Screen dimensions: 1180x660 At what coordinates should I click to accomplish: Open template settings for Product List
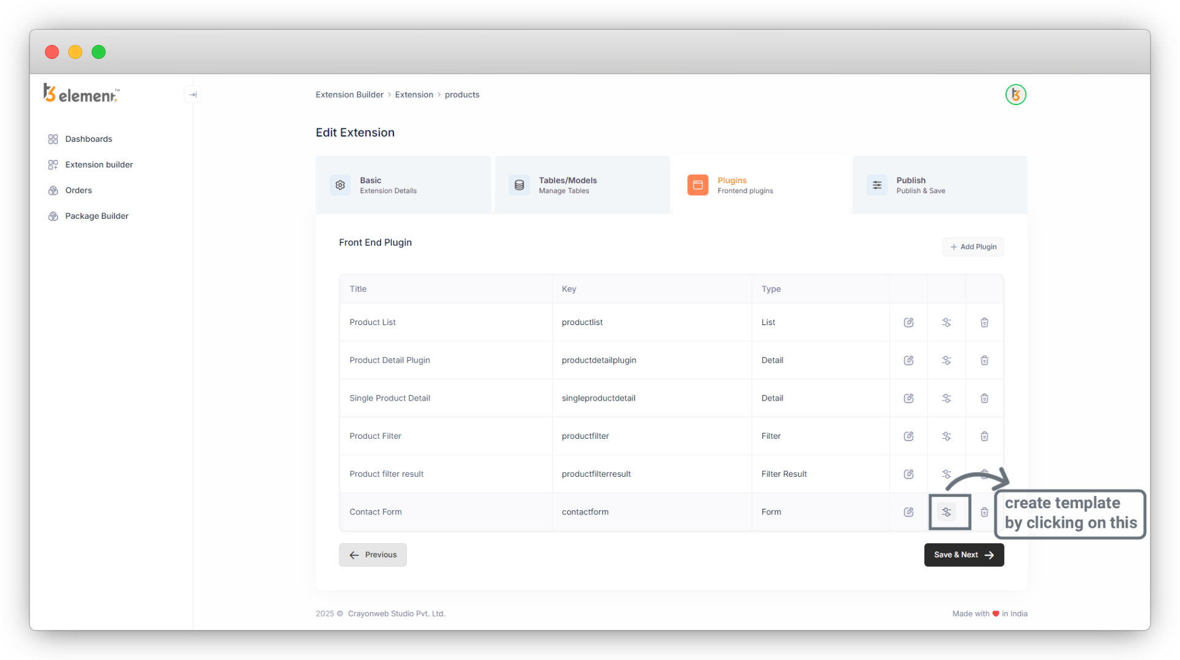(946, 323)
